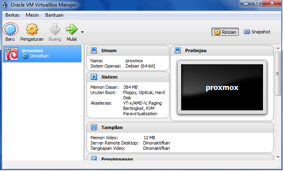This screenshot has width=283, height=171.
Task: Click the Dimatikan power state icon
Action: pyautogui.click(x=25, y=56)
